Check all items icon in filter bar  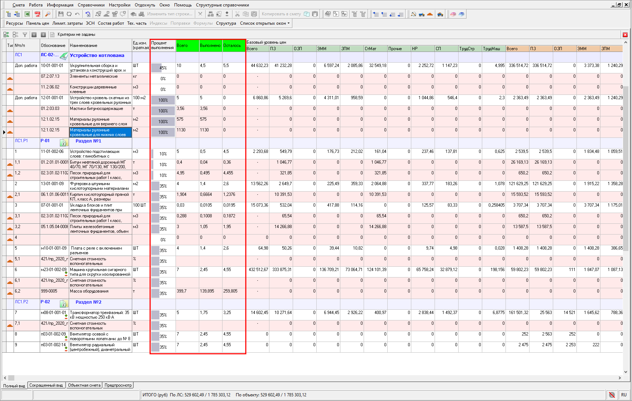pyautogui.click(x=6, y=35)
